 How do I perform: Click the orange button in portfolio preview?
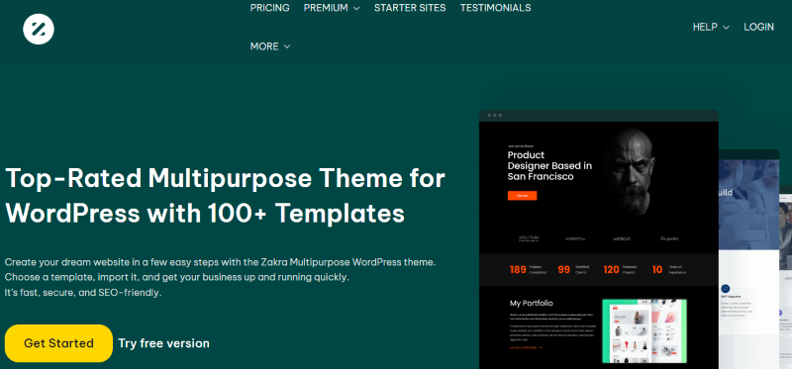tap(522, 195)
